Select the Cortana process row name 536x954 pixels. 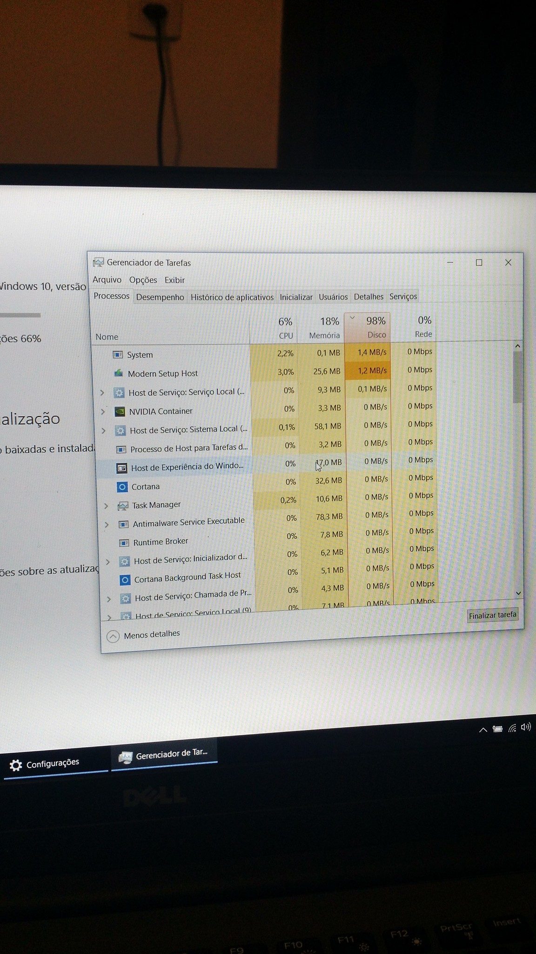(146, 487)
